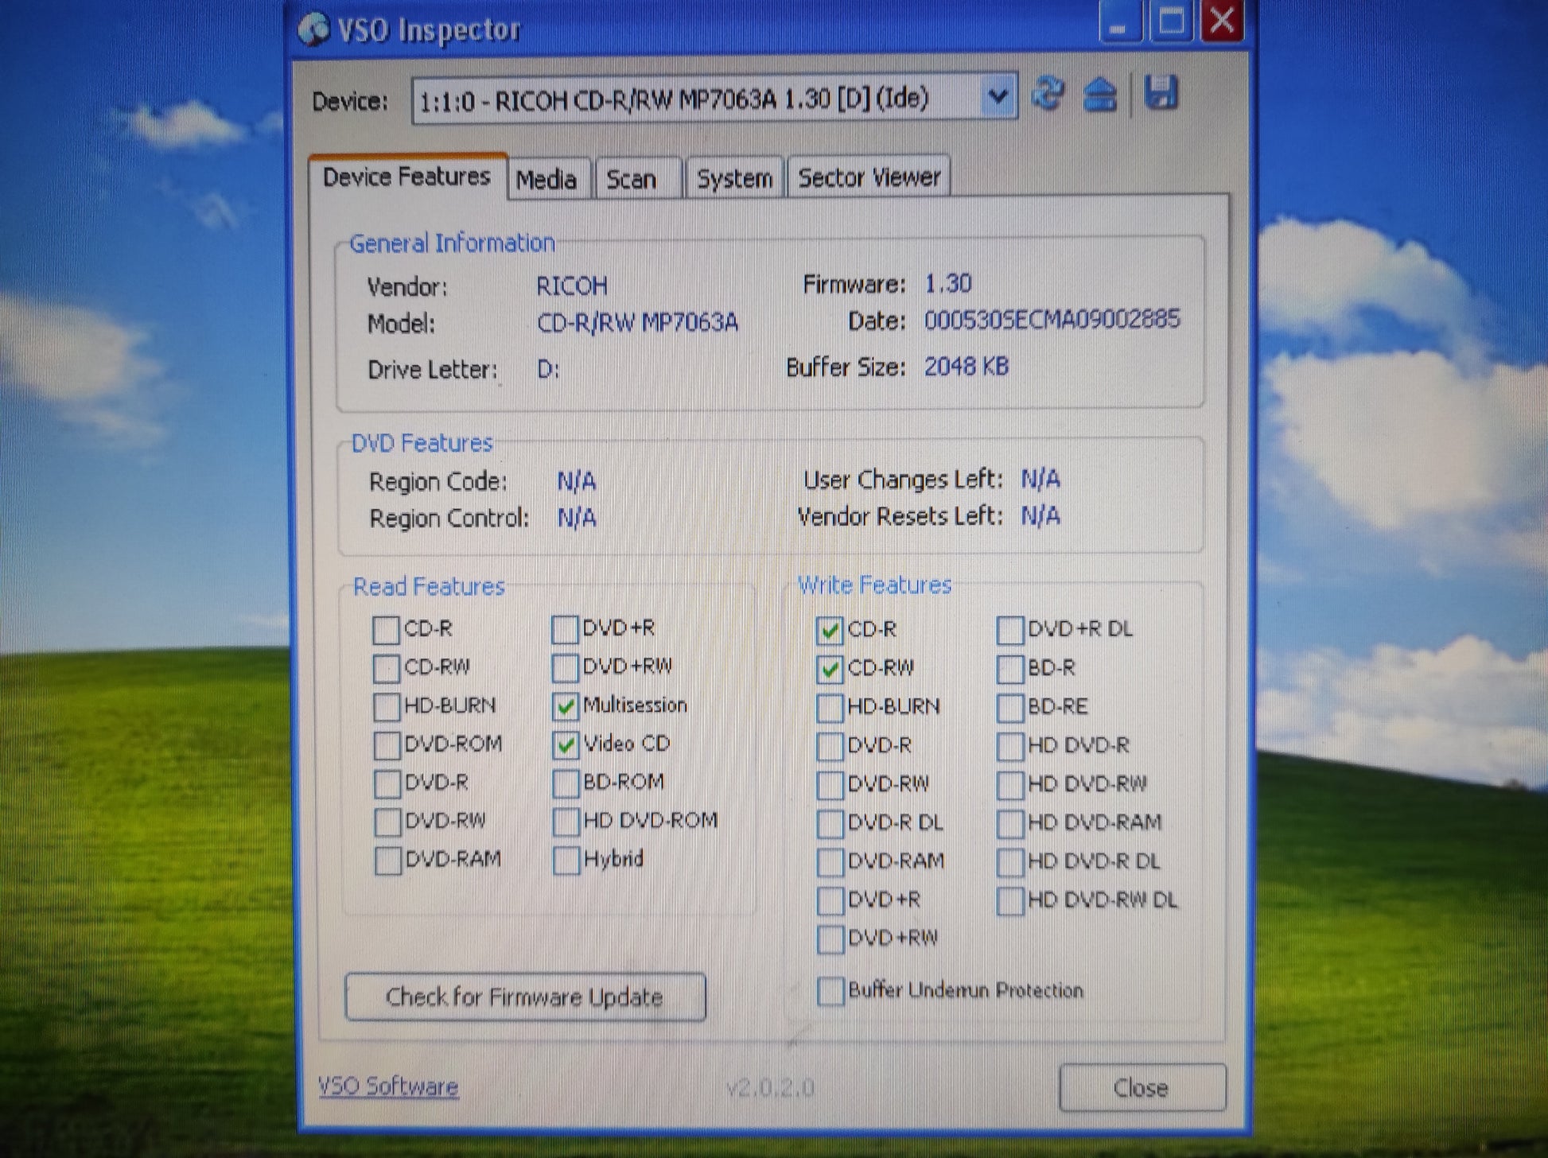Maximize the VSO Inspector window
This screenshot has height=1158, width=1548.
click(x=1170, y=21)
